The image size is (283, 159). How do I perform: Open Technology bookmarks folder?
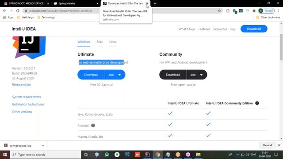pyautogui.click(x=46, y=17)
